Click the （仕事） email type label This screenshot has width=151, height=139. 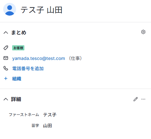pyautogui.click(x=75, y=58)
